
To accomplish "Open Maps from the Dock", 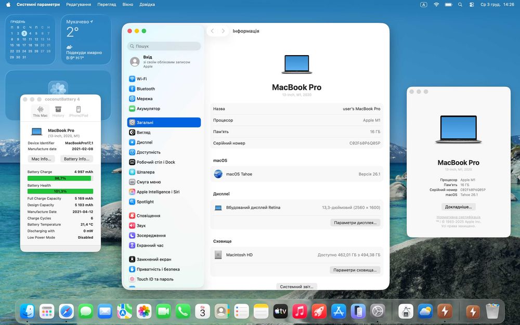I will point(125,311).
